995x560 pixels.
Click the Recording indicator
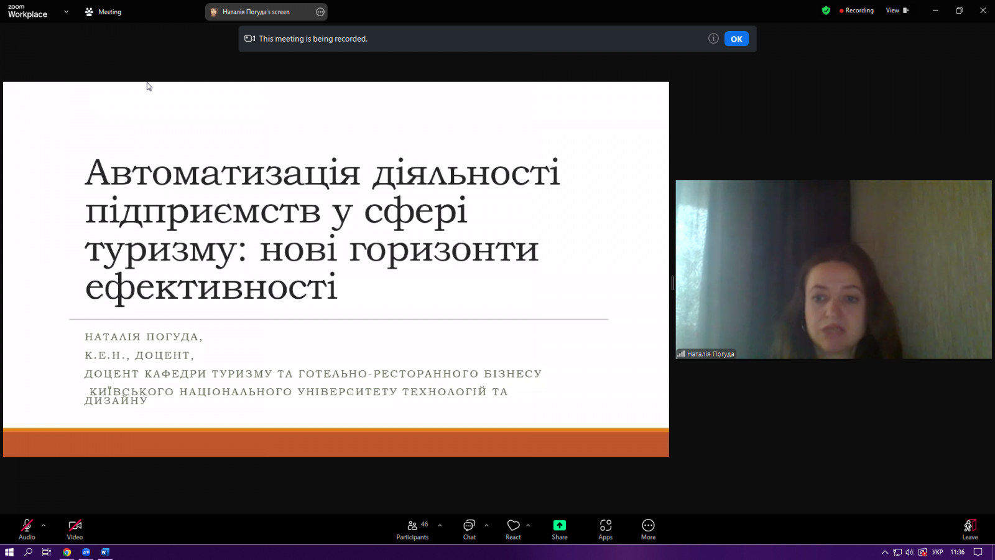click(856, 11)
